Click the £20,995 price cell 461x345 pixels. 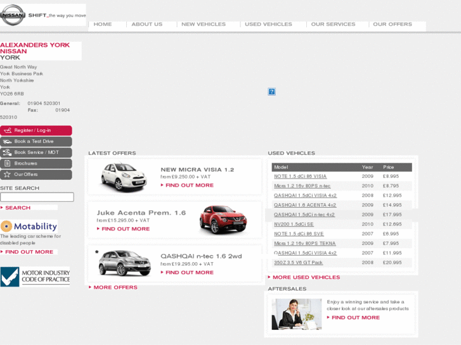click(x=393, y=263)
